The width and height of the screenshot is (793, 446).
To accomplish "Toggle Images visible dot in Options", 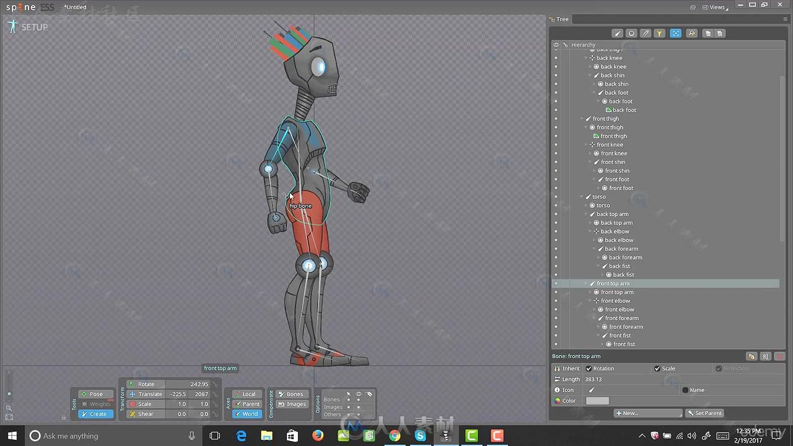I will (358, 407).
